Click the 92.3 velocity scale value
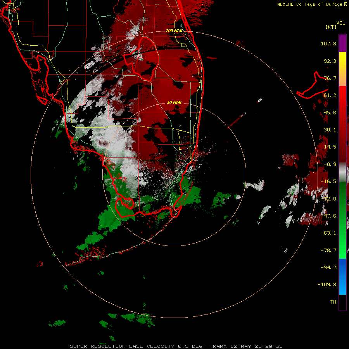Viewport: 349px width, 349px height. click(330, 61)
